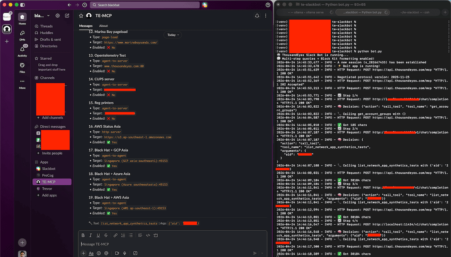Viewport: 451px width, 257px height.
Task: Insert a code block in composer
Action: coord(156,235)
